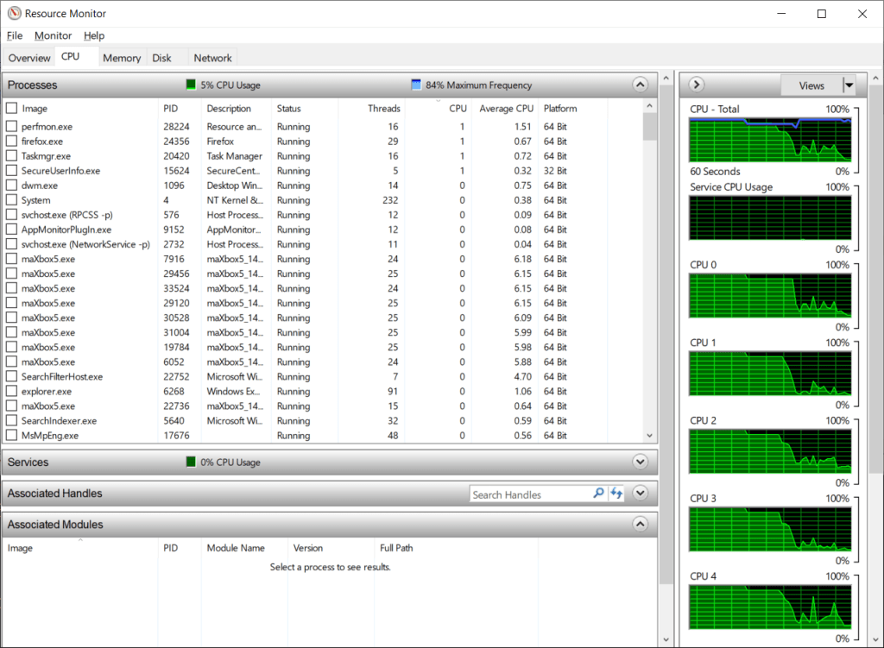This screenshot has height=648, width=884.
Task: Switch to the Memory tab
Action: tap(122, 58)
